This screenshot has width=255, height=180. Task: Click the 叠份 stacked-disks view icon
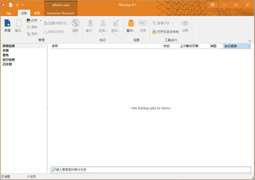(x=130, y=23)
